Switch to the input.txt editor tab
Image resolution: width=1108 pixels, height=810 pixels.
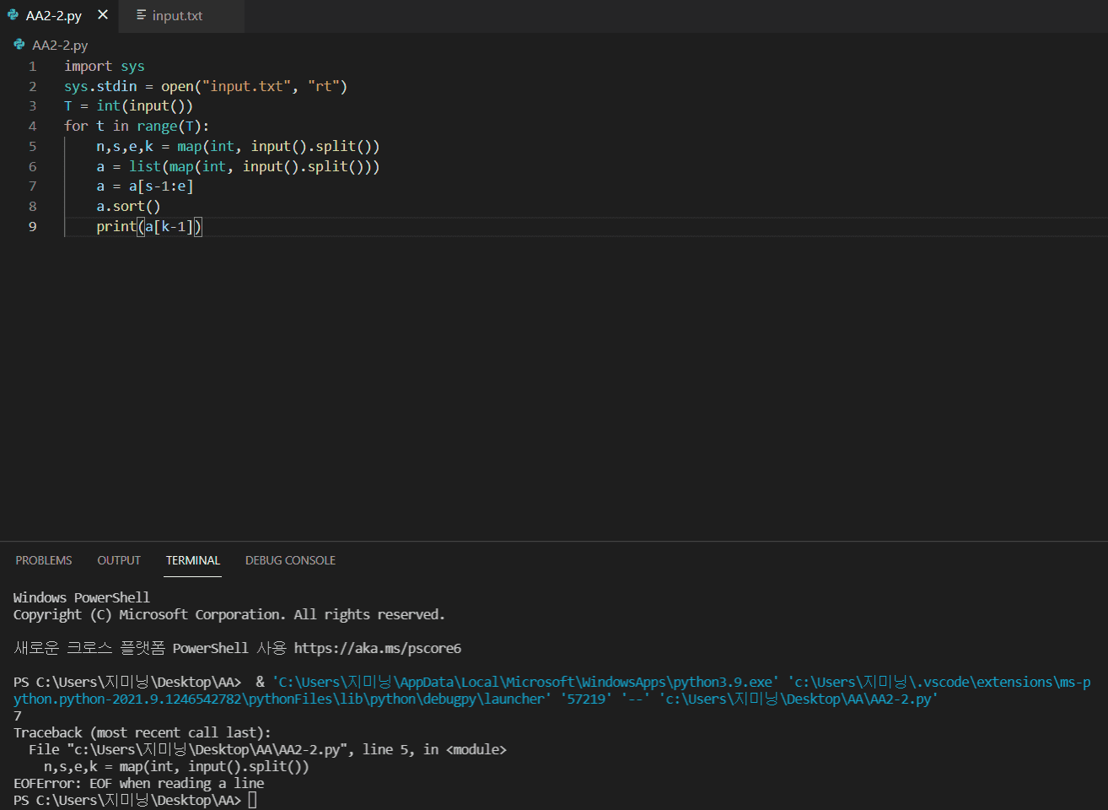(177, 16)
